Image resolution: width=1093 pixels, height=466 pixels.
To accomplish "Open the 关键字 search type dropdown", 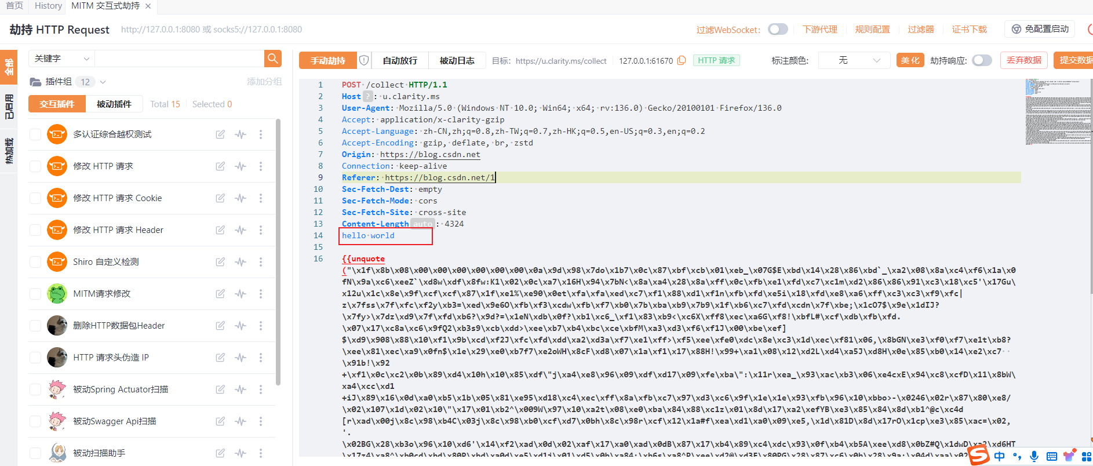I will tap(62, 59).
